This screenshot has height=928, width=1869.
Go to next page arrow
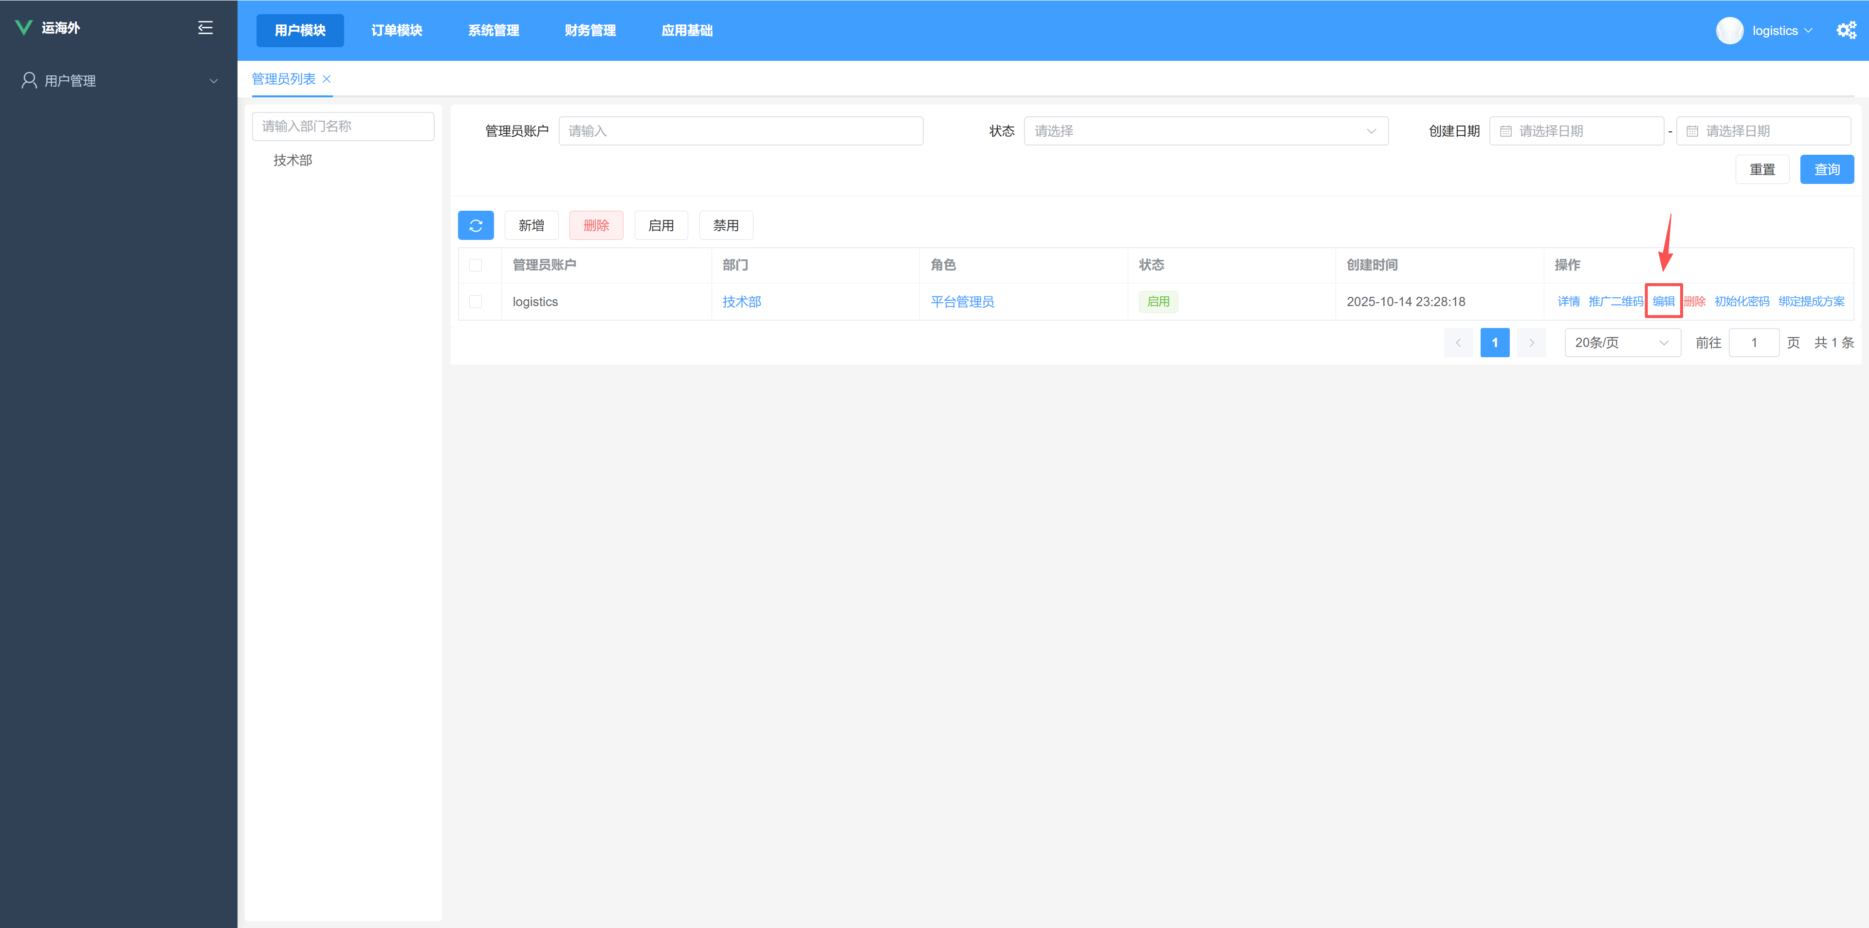click(x=1531, y=343)
